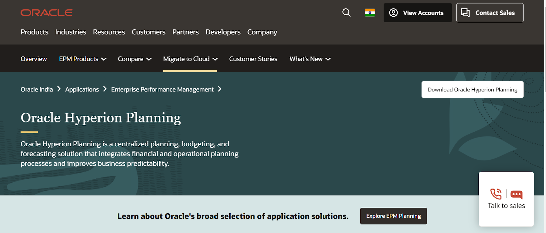This screenshot has height=233, width=546.
Task: Click the View Accounts button
Action: pyautogui.click(x=418, y=13)
